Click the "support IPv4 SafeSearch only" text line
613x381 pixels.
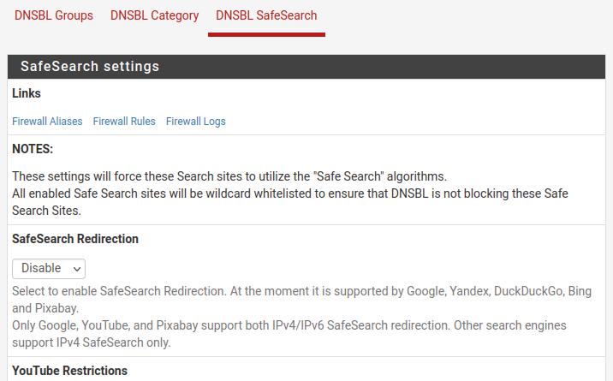(92, 342)
